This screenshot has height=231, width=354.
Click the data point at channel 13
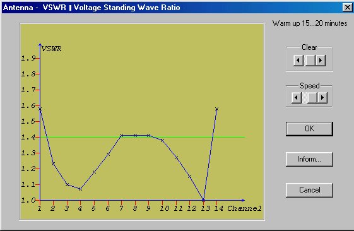point(203,200)
